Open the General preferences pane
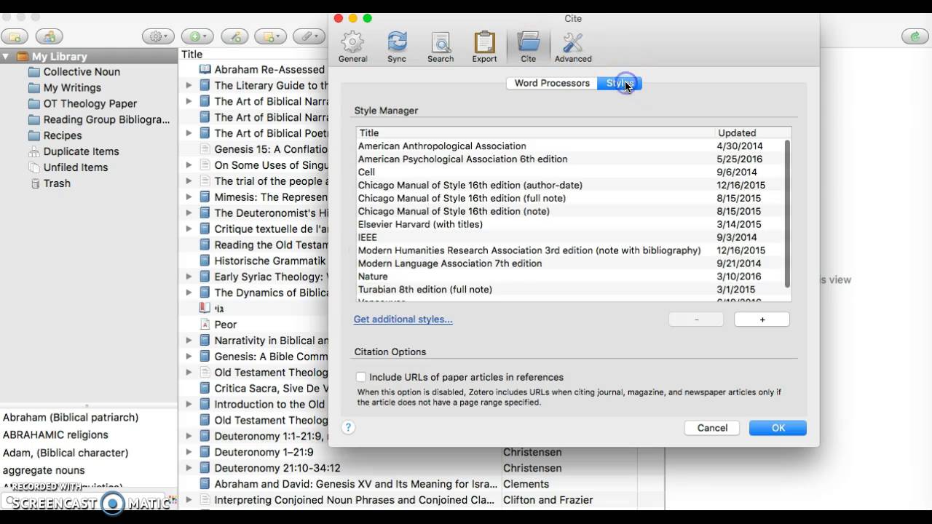932x524 pixels. tap(352, 47)
